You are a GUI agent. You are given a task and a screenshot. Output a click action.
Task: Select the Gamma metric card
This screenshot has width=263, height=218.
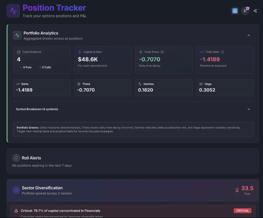pyautogui.click(x=164, y=87)
